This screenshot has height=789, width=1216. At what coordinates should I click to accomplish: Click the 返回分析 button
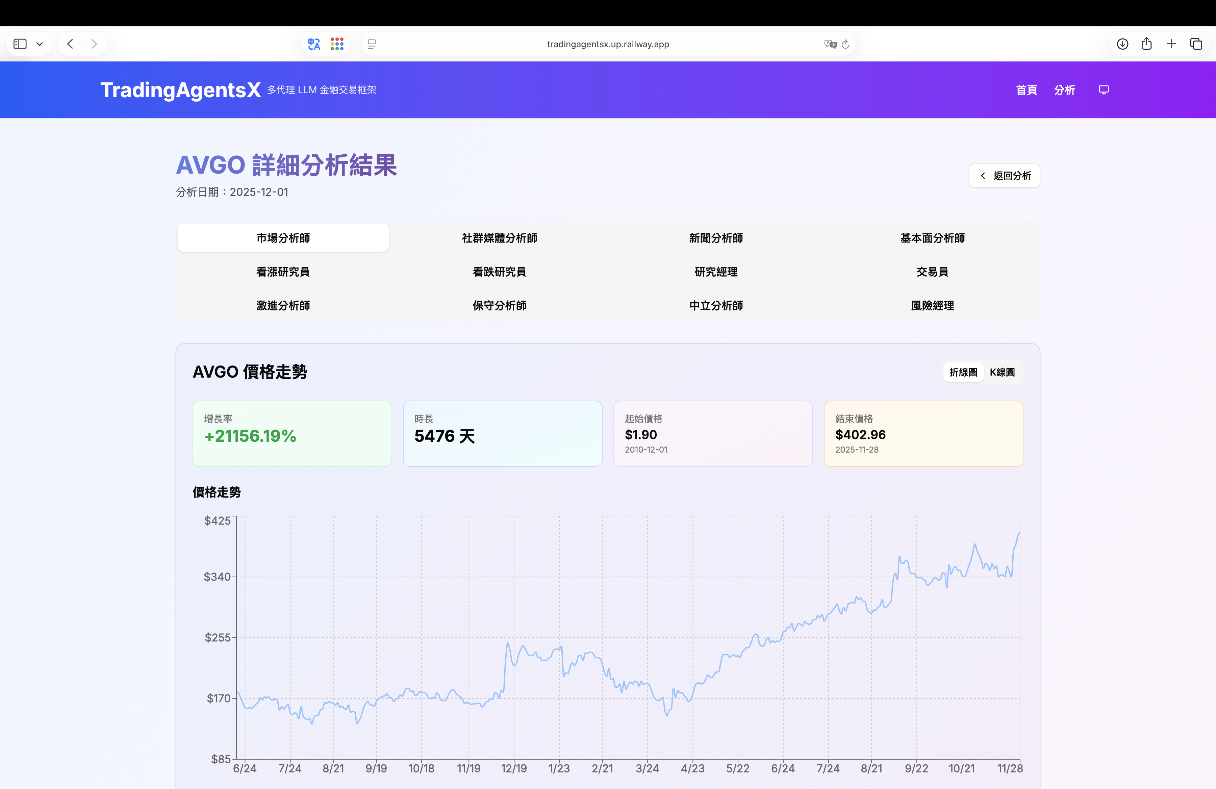point(1004,175)
